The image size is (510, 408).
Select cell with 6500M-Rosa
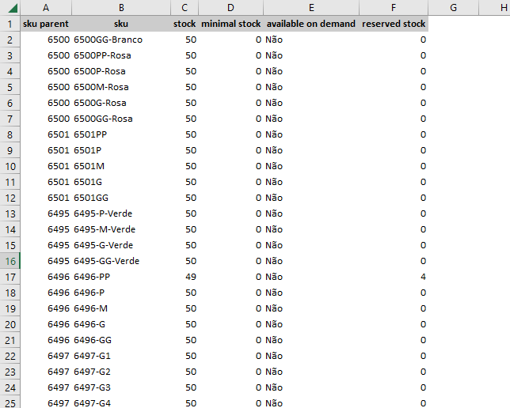click(121, 87)
